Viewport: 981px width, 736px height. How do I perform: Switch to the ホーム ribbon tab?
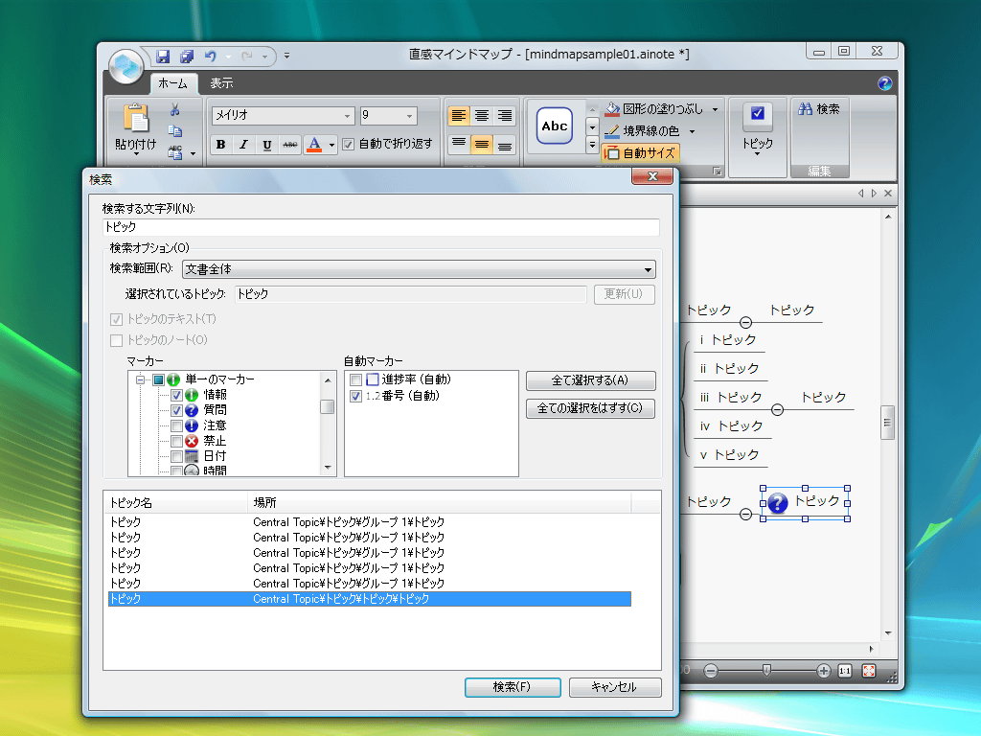point(172,83)
